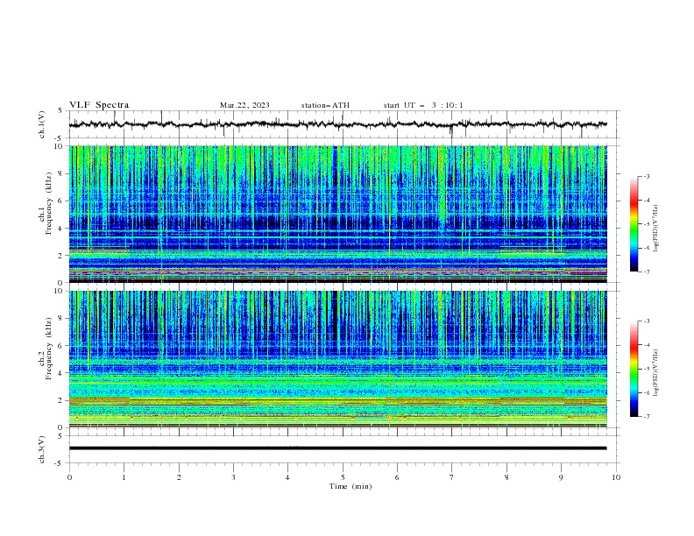Click time axis tick label "7"

coord(452,477)
